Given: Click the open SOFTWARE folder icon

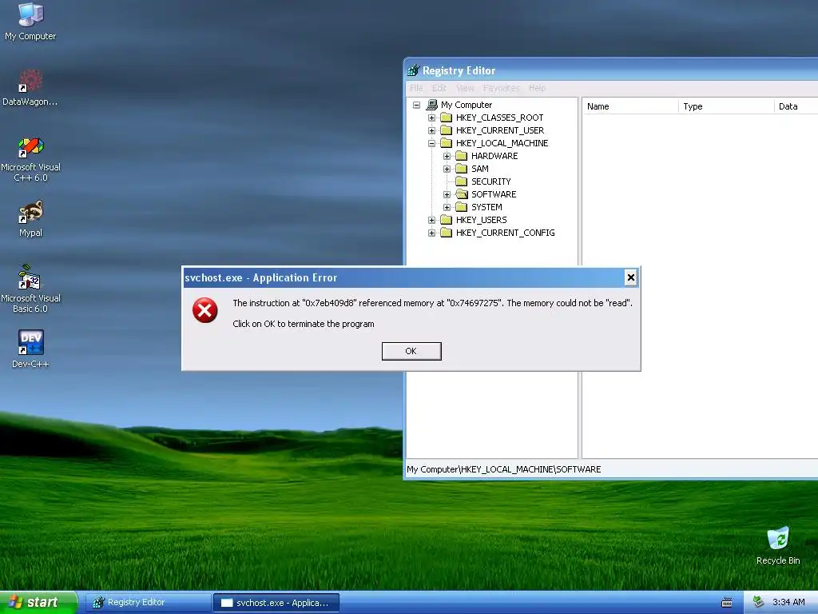Looking at the screenshot, I should pyautogui.click(x=462, y=194).
